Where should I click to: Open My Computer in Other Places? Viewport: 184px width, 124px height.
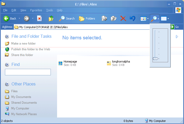point(20,108)
